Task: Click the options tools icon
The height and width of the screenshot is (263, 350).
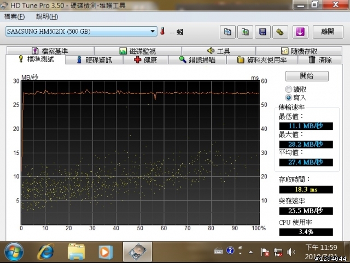Action: click(x=280, y=32)
